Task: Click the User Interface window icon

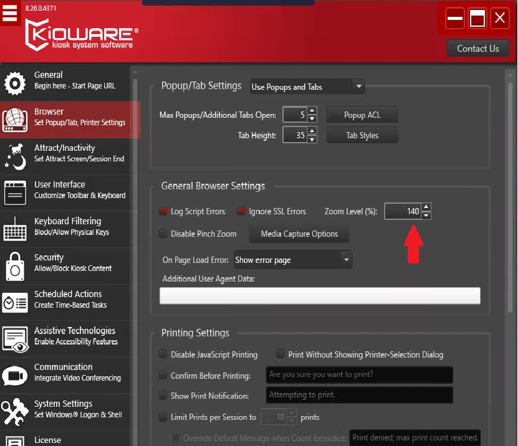Action: 15,191
